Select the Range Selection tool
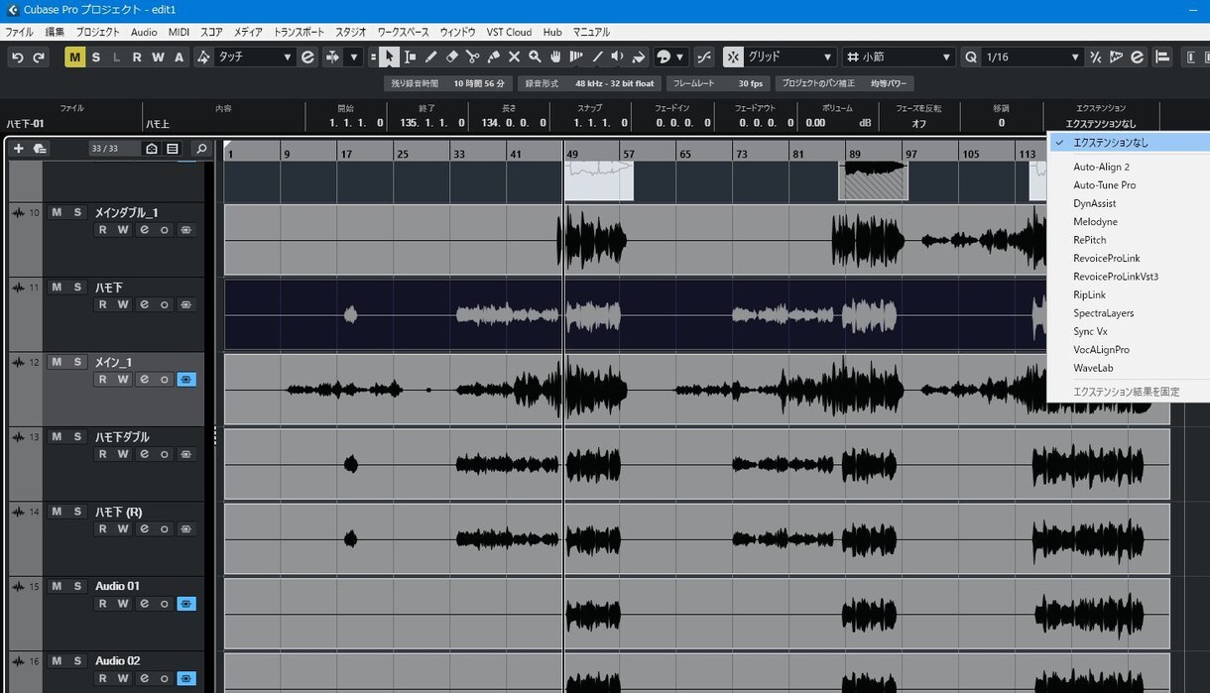1210x693 pixels. coord(411,58)
